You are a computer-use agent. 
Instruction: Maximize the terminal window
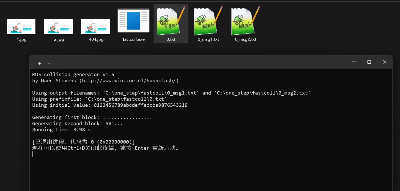(x=369, y=62)
